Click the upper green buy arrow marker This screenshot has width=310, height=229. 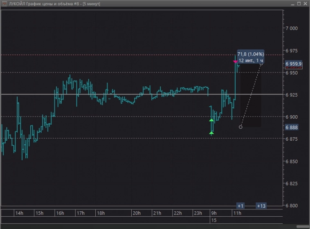(x=211, y=120)
